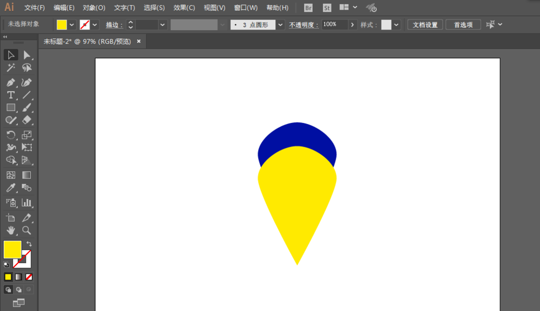Click the yellow fill swatch in toolbox
This screenshot has width=540, height=311.
(x=12, y=249)
